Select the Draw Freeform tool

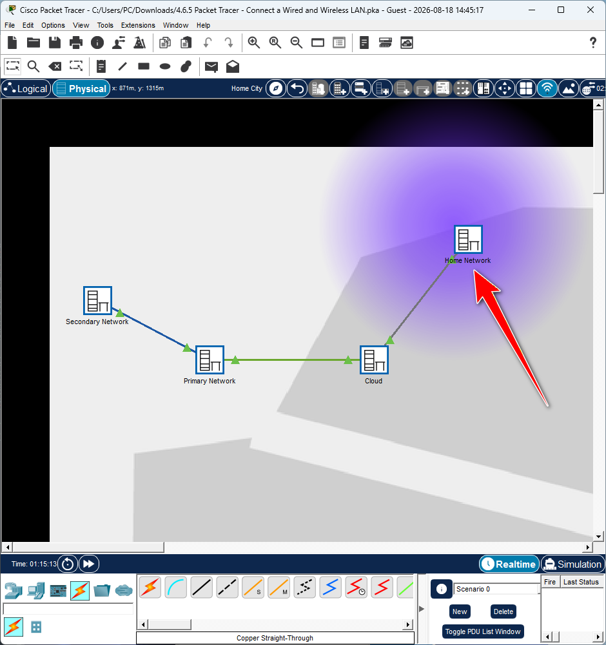click(x=186, y=66)
